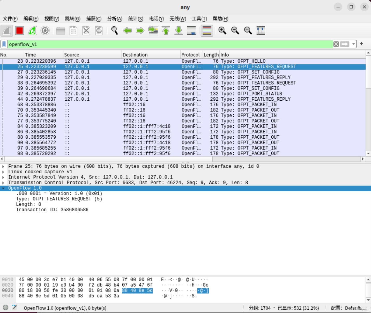Open capture options gear icon

point(45,31)
